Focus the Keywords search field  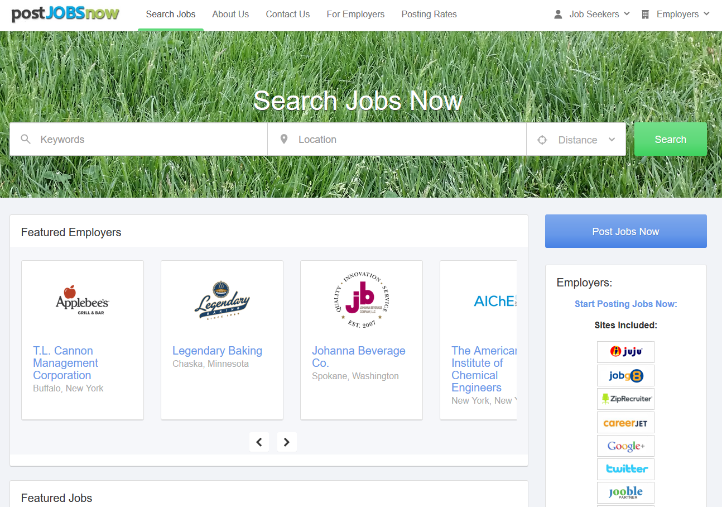tap(138, 140)
